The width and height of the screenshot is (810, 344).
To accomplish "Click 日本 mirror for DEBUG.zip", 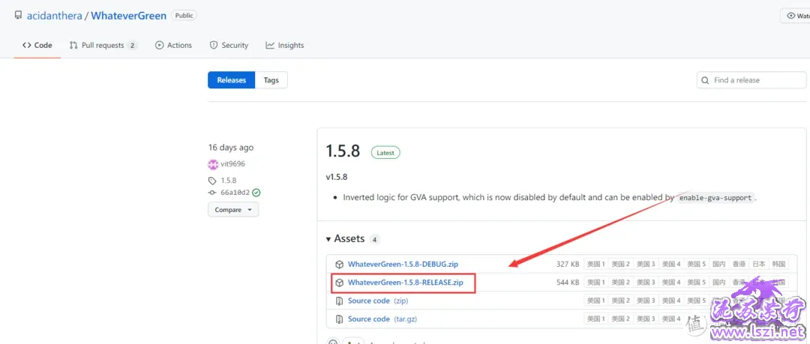I will [759, 264].
